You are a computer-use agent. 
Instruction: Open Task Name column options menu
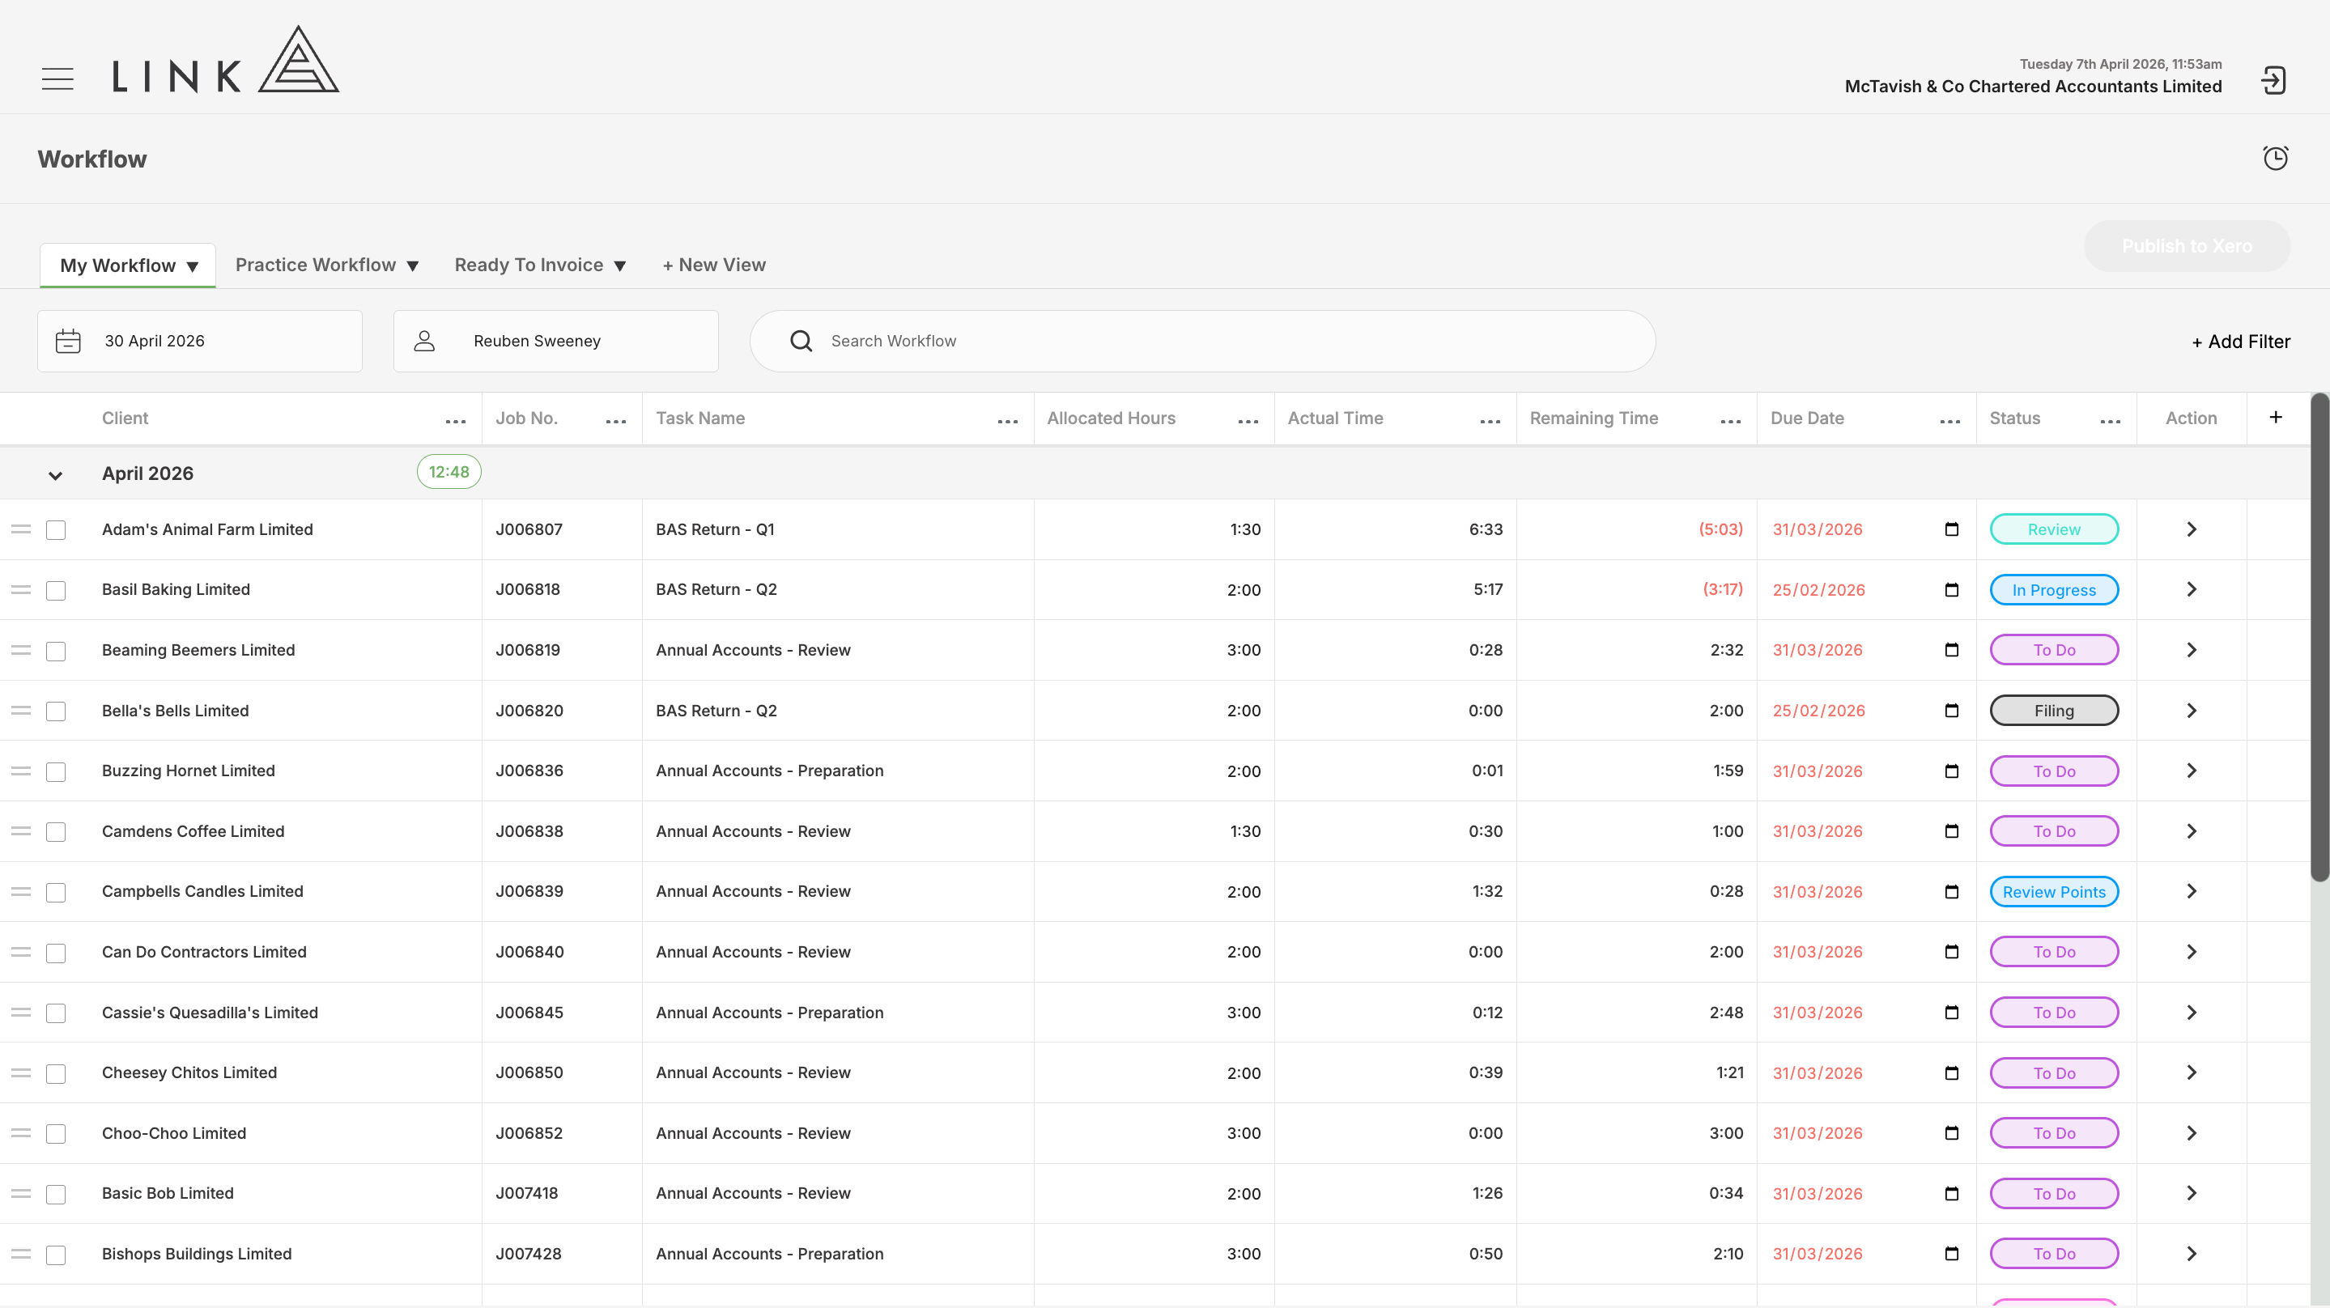pos(1008,421)
